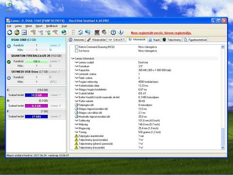Open the Beállítások menu
This screenshot has height=175, width=233.
tap(52, 26)
